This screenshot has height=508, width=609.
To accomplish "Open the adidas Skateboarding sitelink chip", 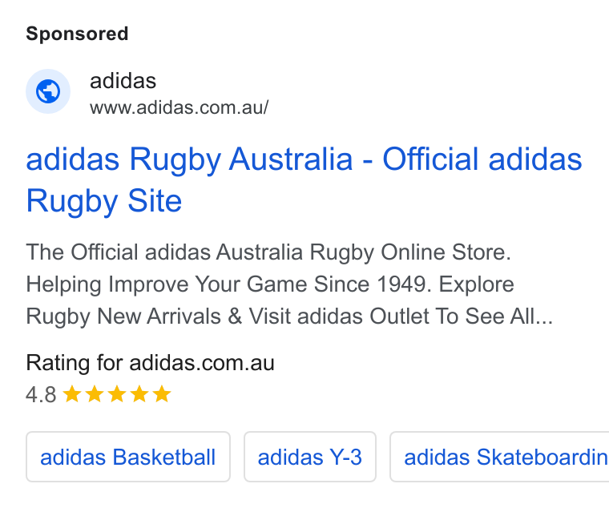I will click(x=499, y=457).
